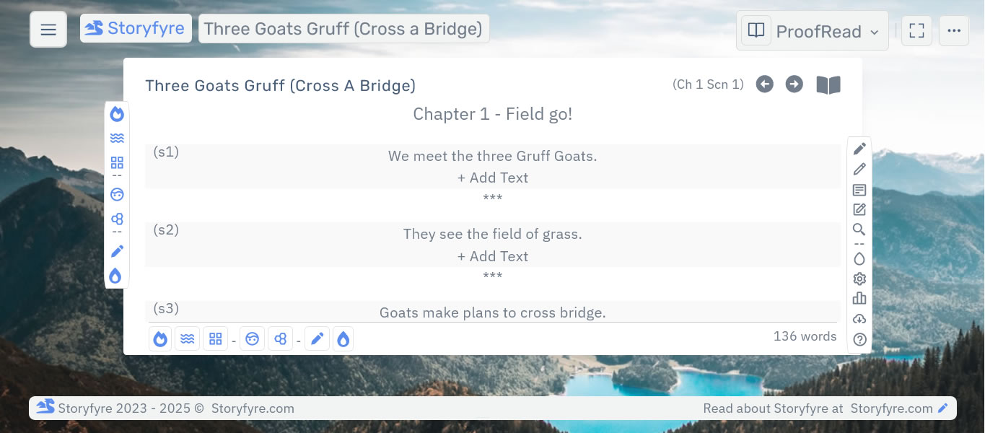Open the bar chart statistics icon
The height and width of the screenshot is (433, 985).
tap(859, 298)
